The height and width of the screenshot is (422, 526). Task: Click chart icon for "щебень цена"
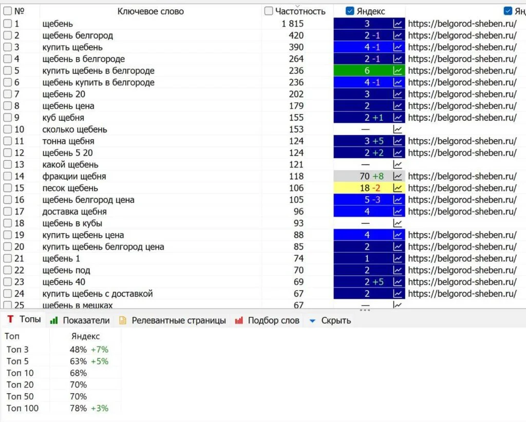pyautogui.click(x=398, y=106)
